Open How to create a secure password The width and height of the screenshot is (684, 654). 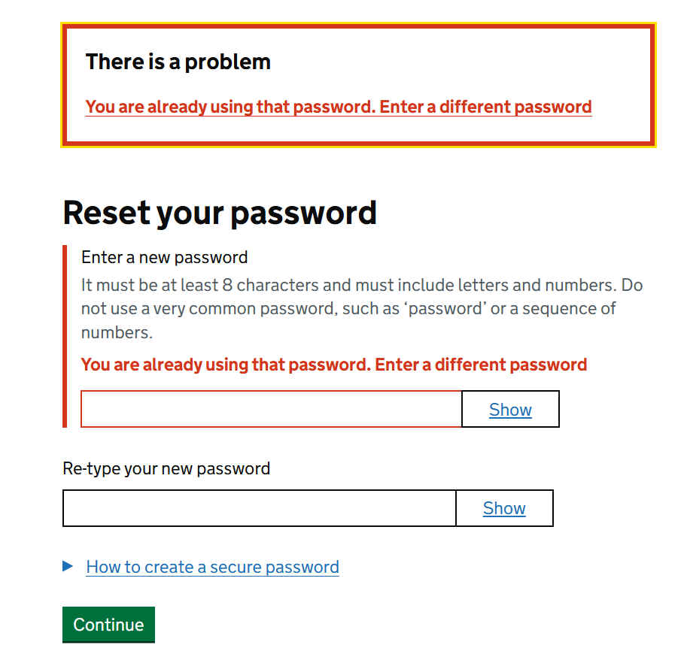tap(212, 567)
